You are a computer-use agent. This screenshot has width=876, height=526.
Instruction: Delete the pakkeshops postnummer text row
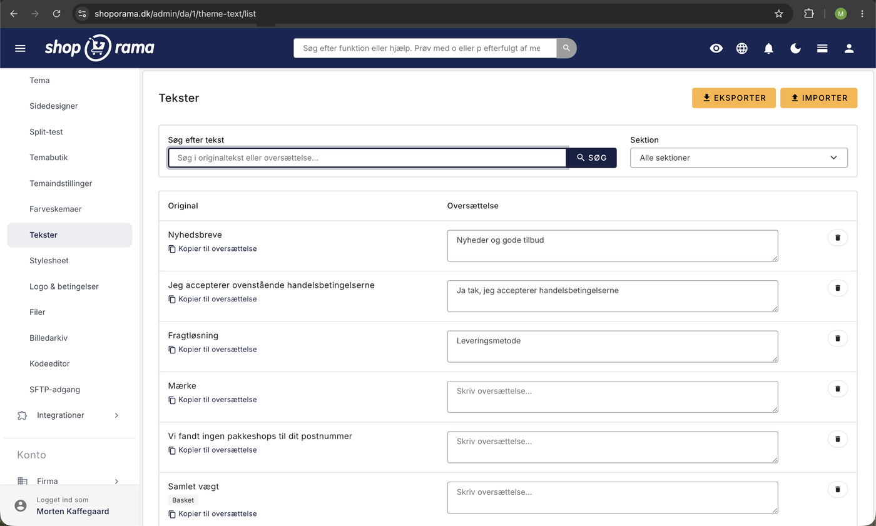click(x=838, y=439)
